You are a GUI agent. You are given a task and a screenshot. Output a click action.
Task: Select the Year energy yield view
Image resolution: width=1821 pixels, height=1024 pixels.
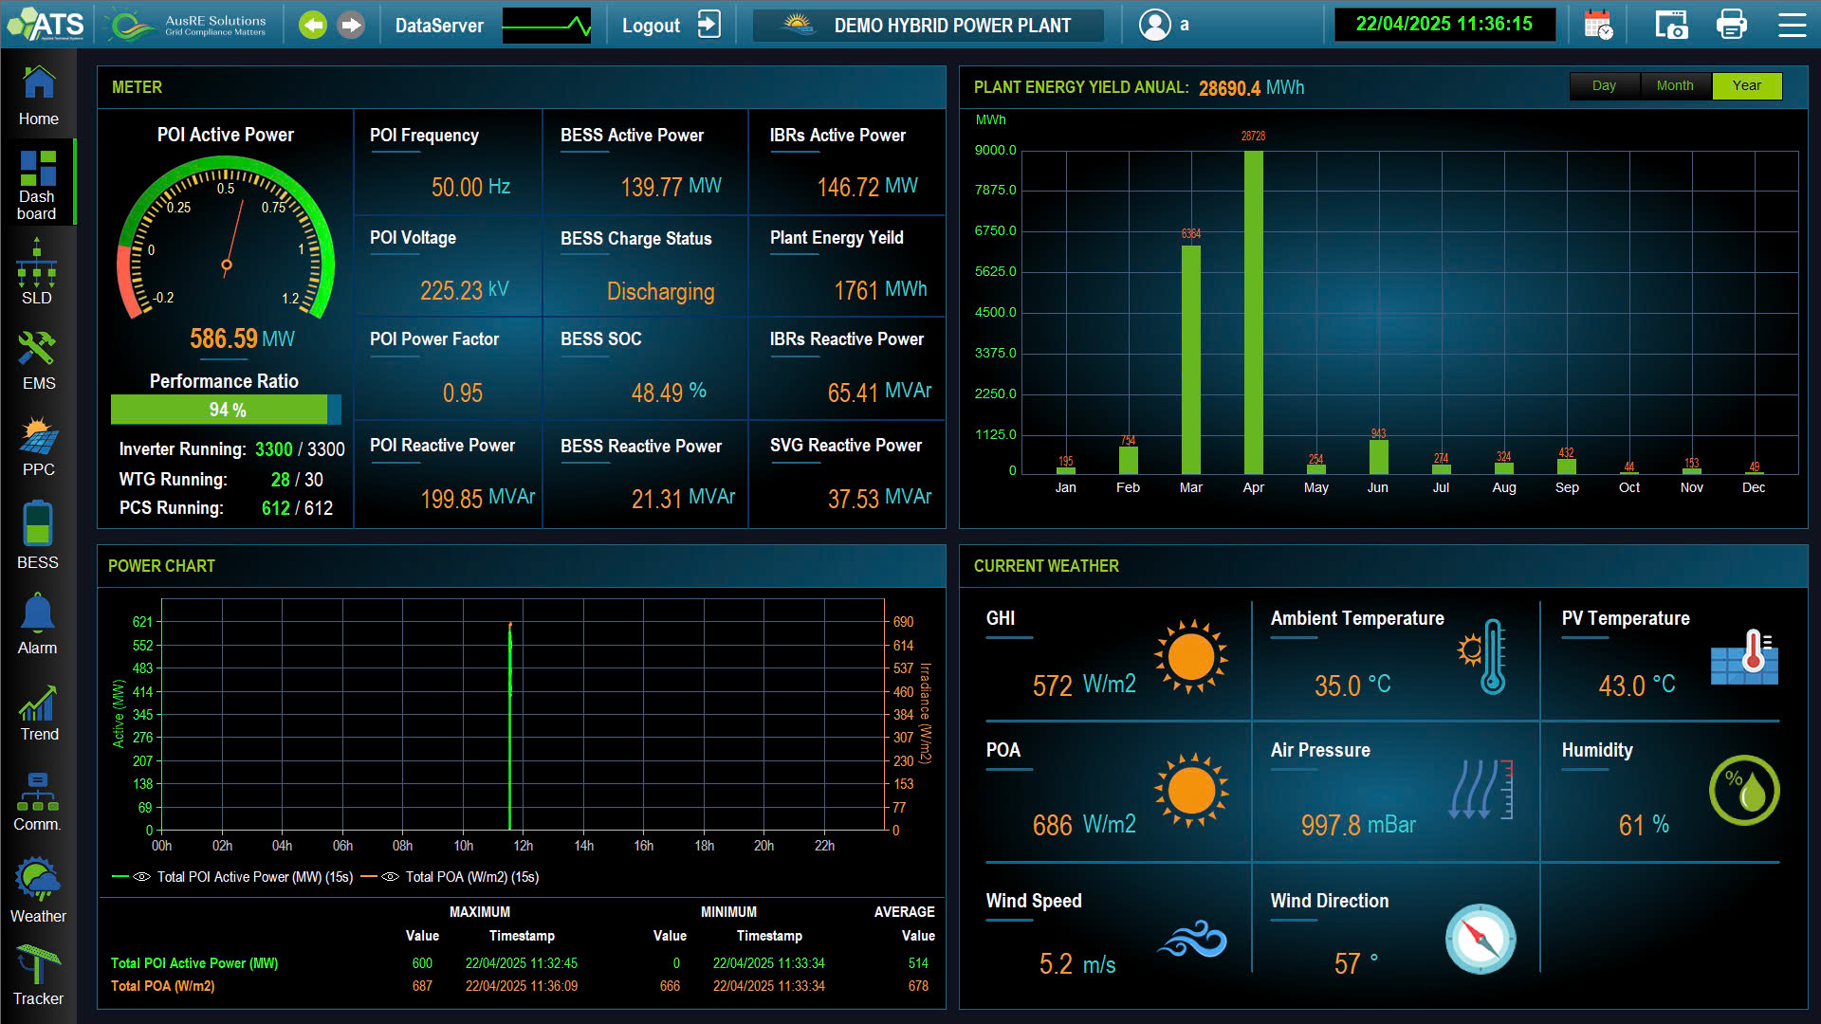point(1747,85)
